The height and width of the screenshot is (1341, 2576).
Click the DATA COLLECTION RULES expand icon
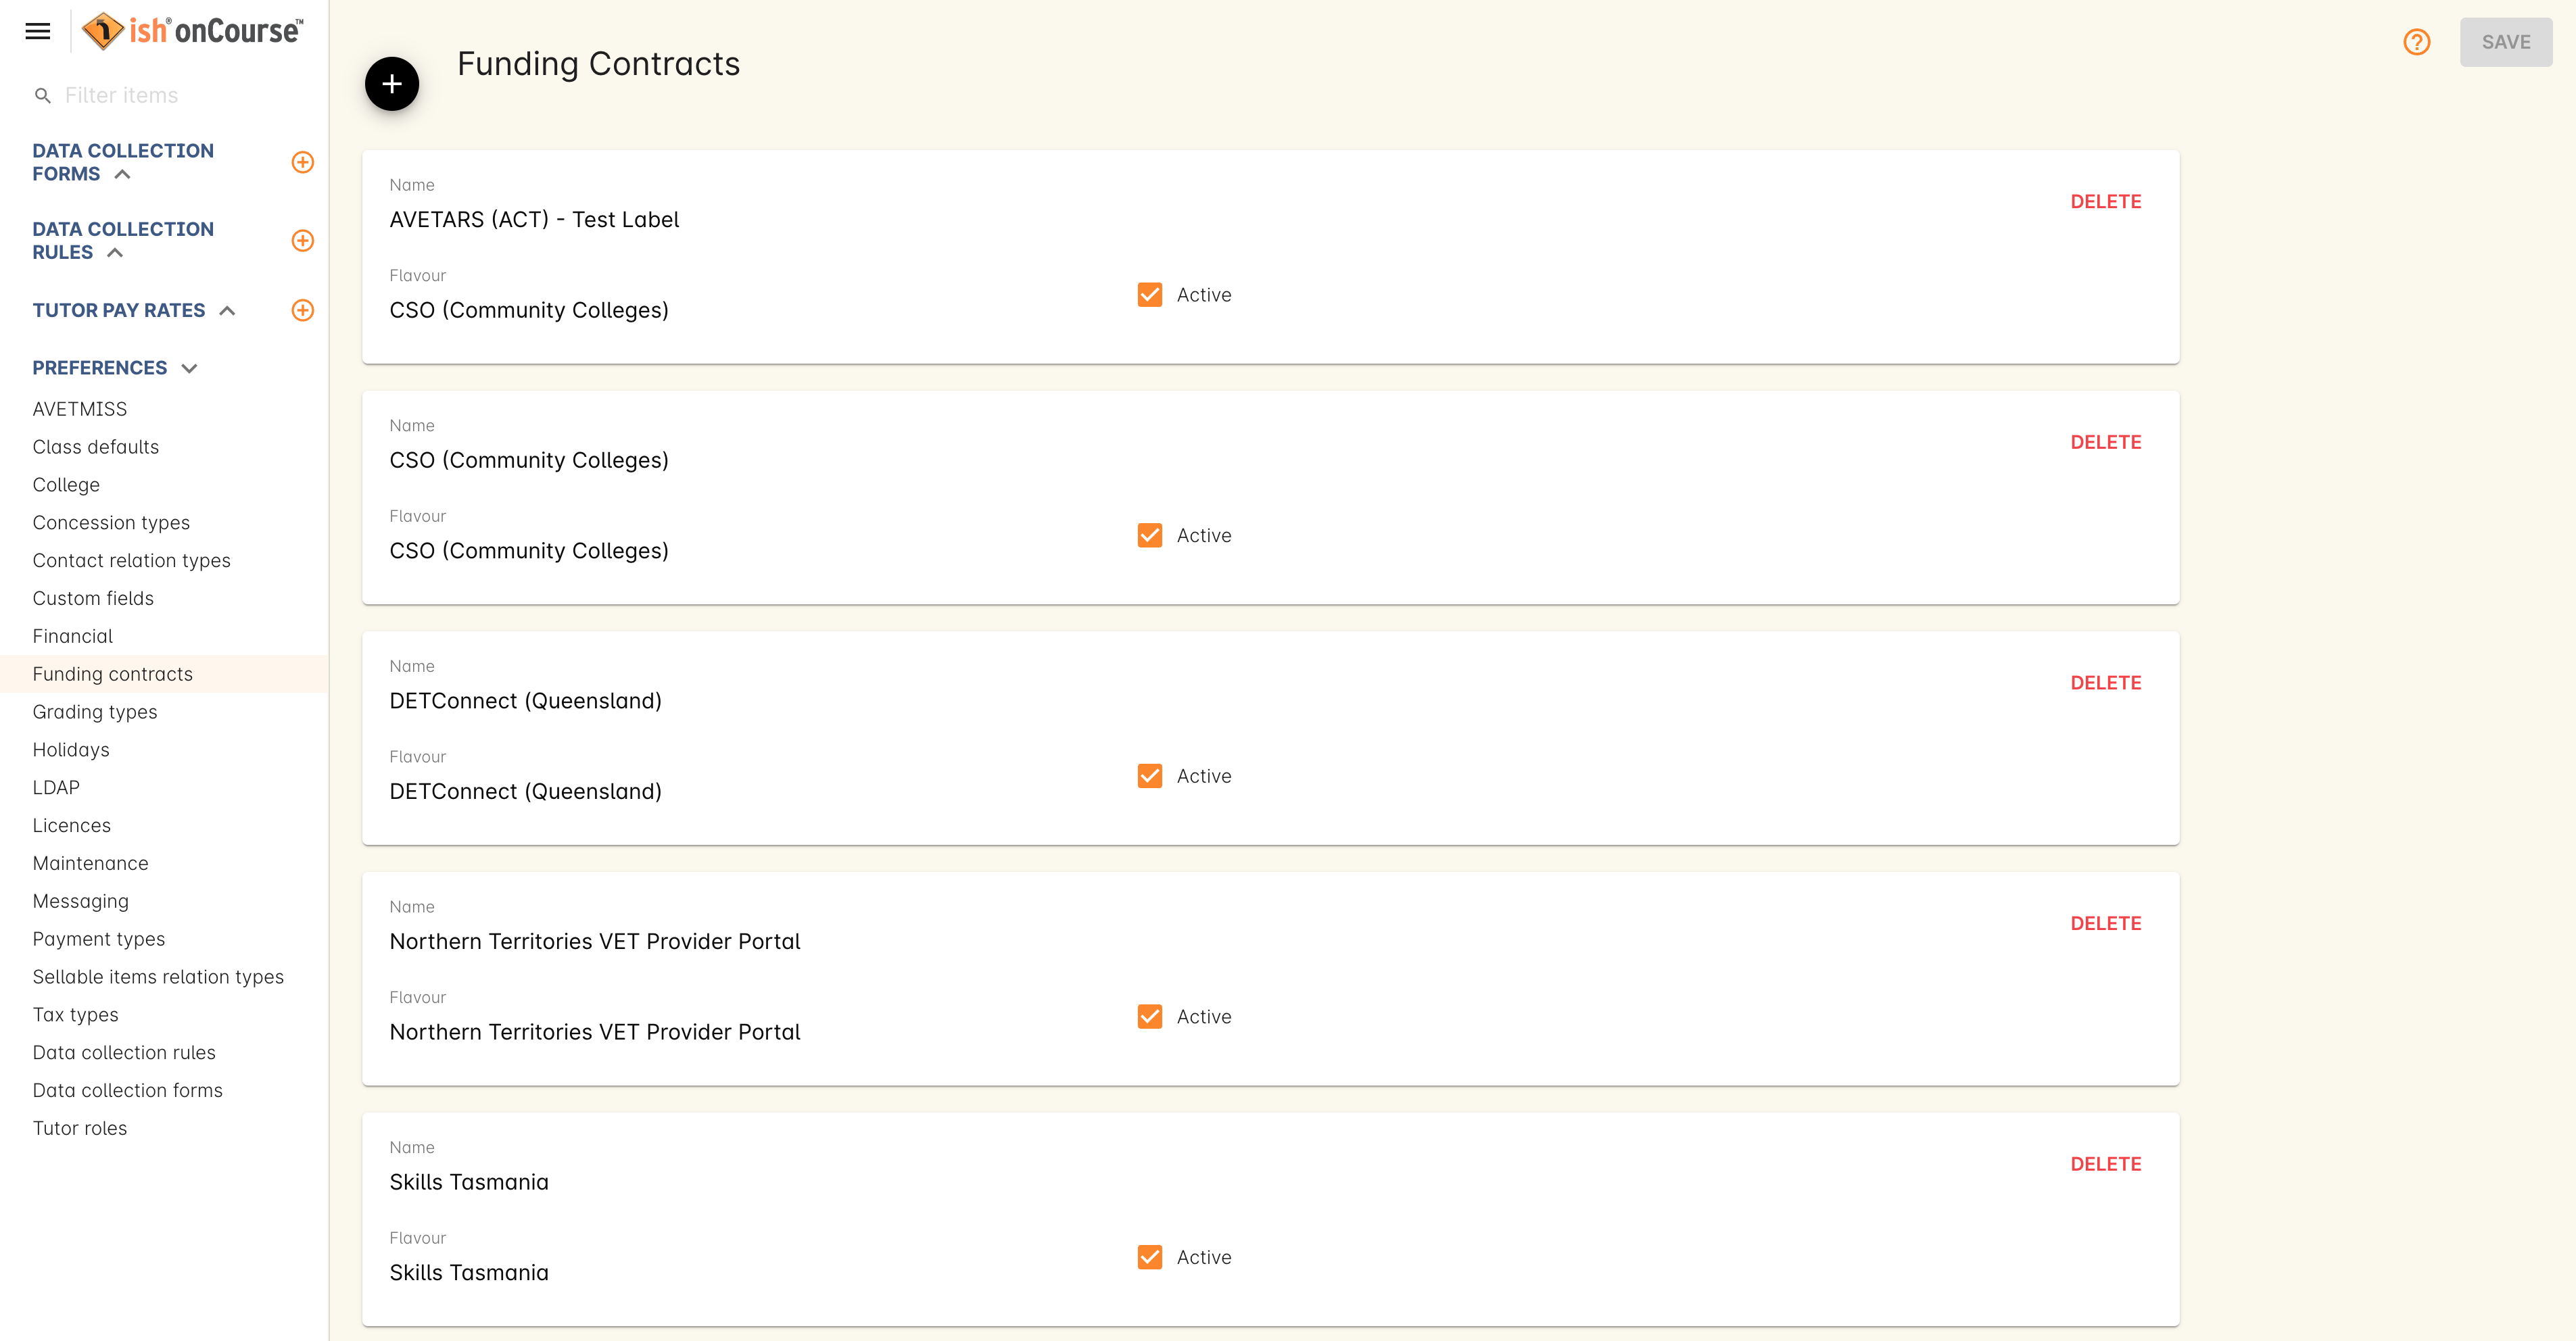[x=116, y=252]
